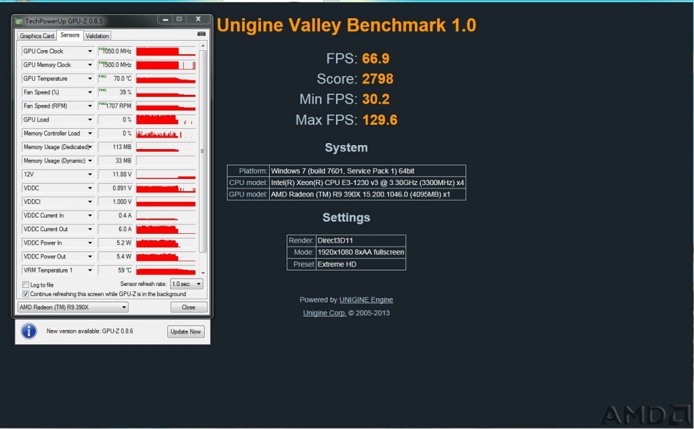The height and width of the screenshot is (429, 694).
Task: Expand the Memory Usage (Dedicated) dropdown
Action: click(90, 147)
